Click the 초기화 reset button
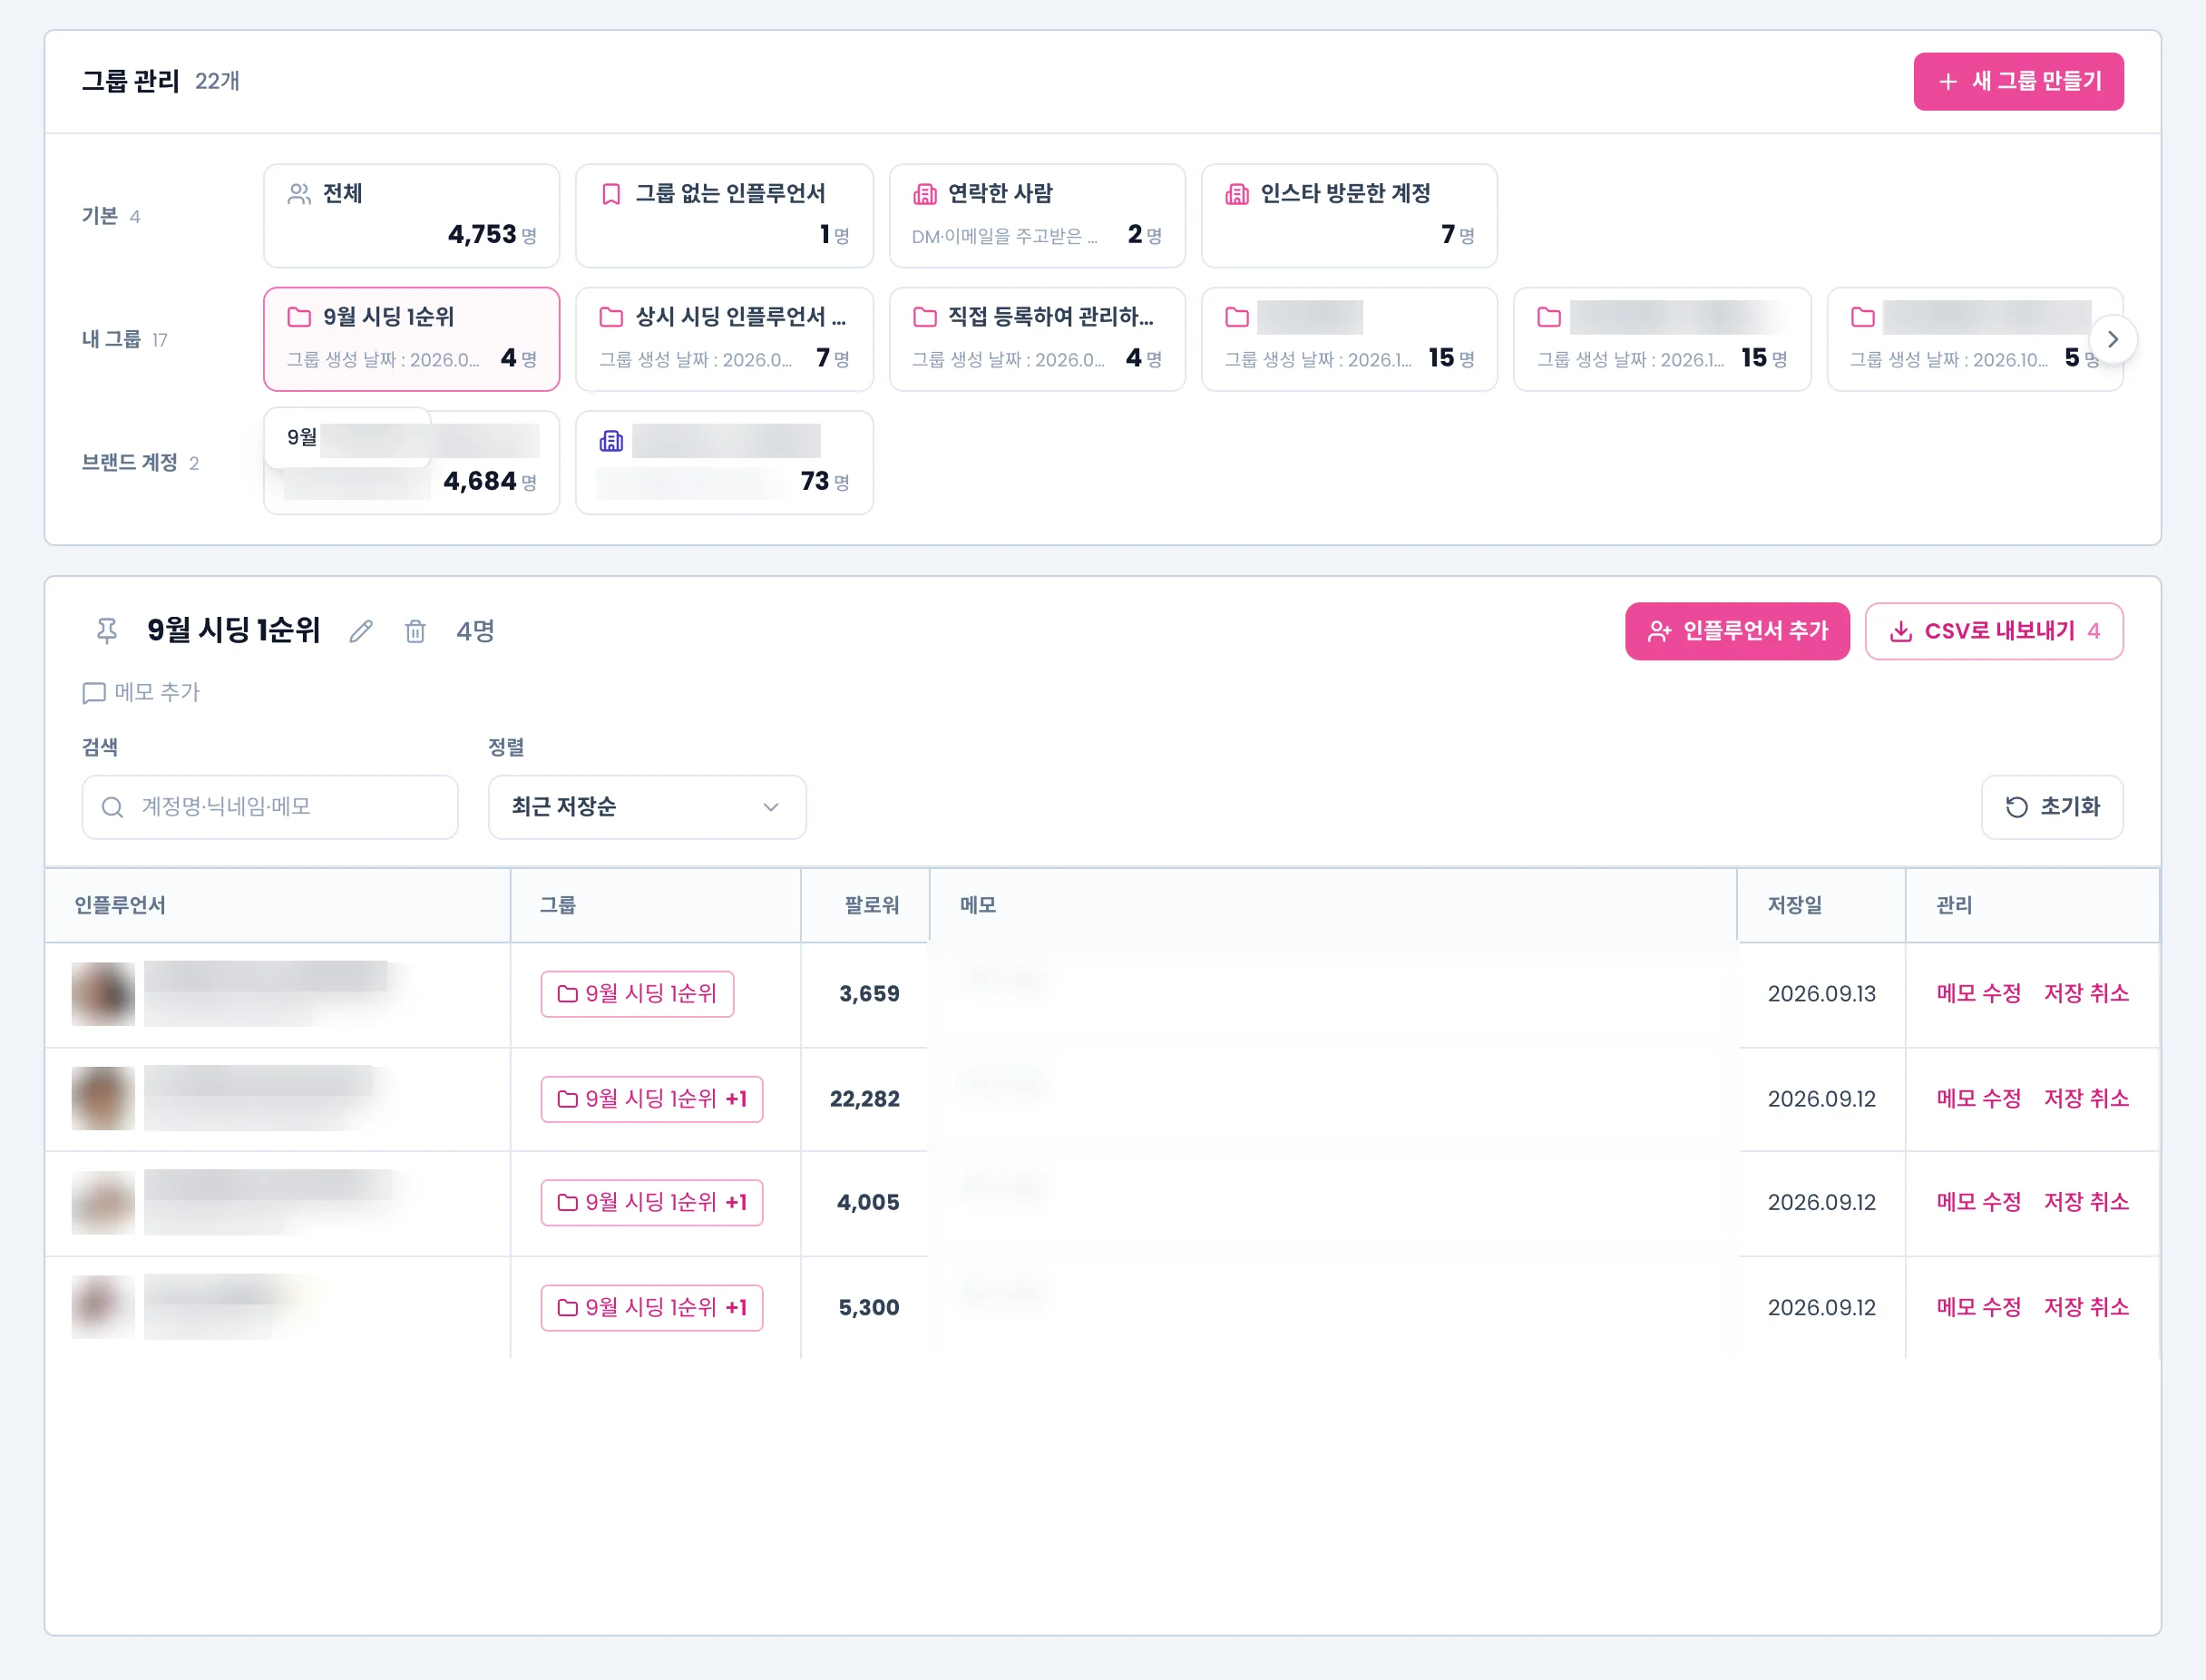 (x=2052, y=807)
